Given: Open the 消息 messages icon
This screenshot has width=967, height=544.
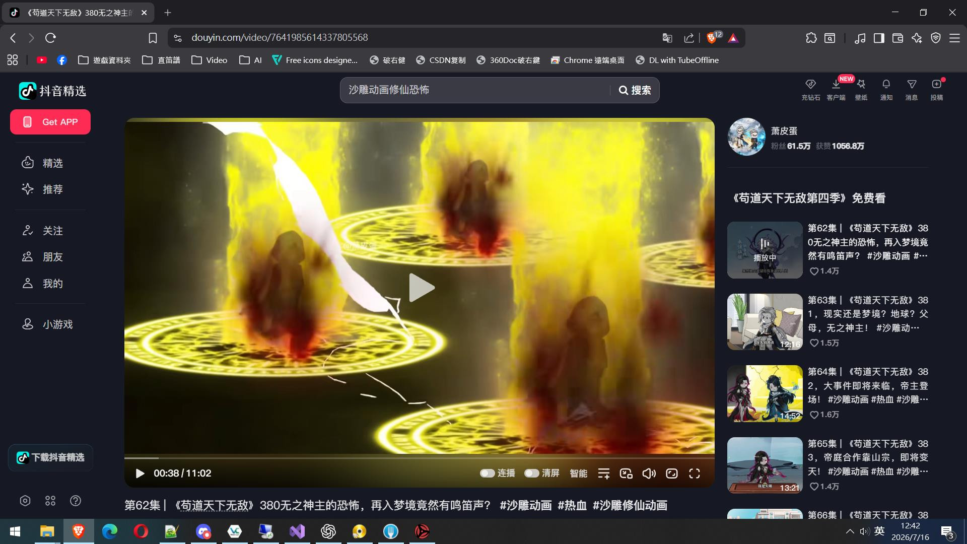Looking at the screenshot, I should coord(912,89).
